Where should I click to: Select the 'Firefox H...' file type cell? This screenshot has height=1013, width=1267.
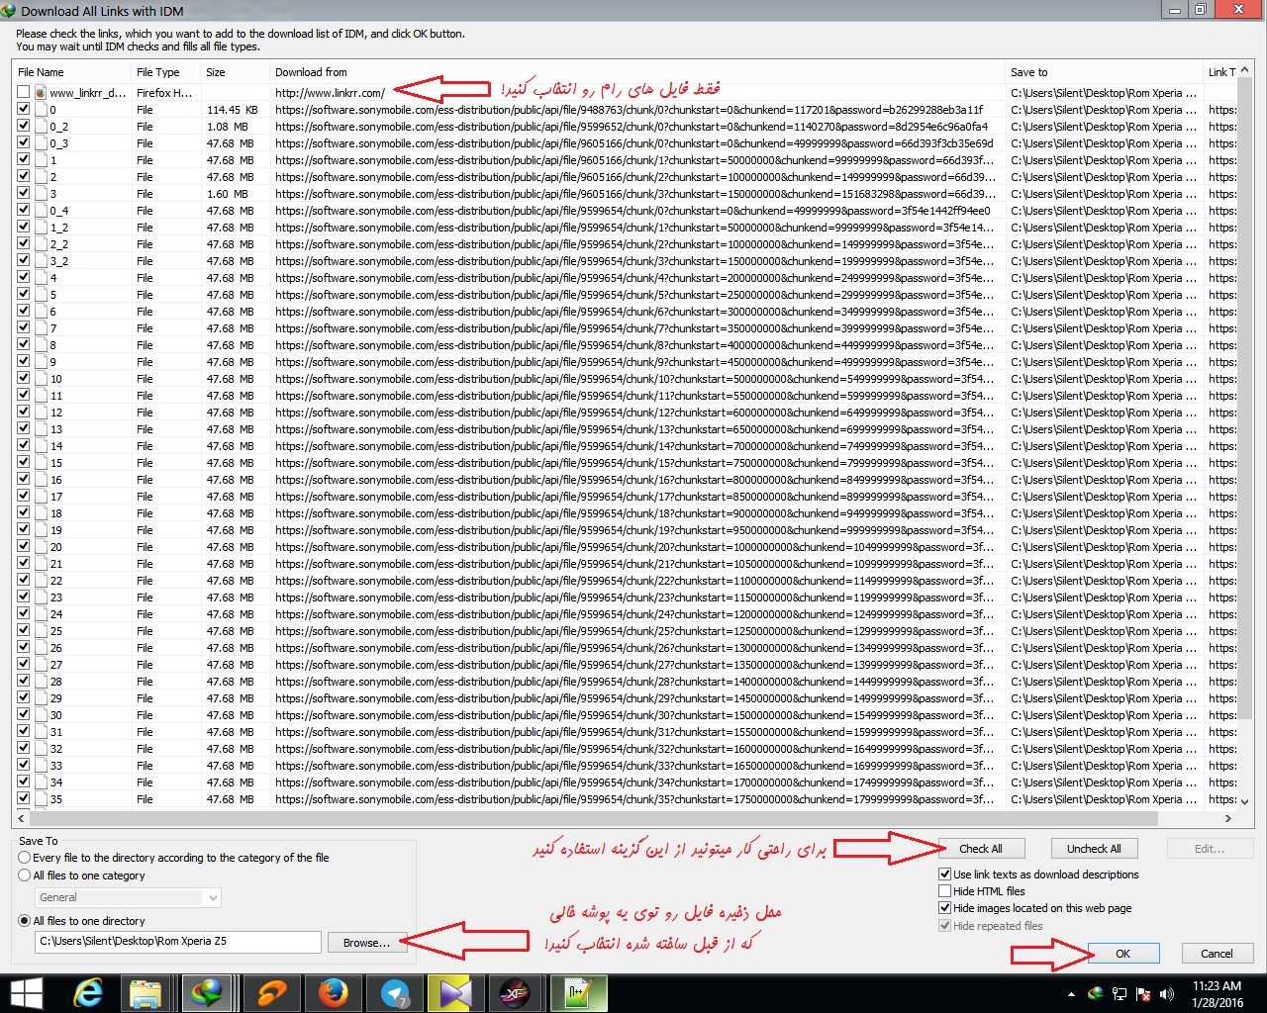(x=164, y=93)
